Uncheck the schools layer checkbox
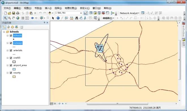Viewport: 187px width, 111px height. (11, 36)
